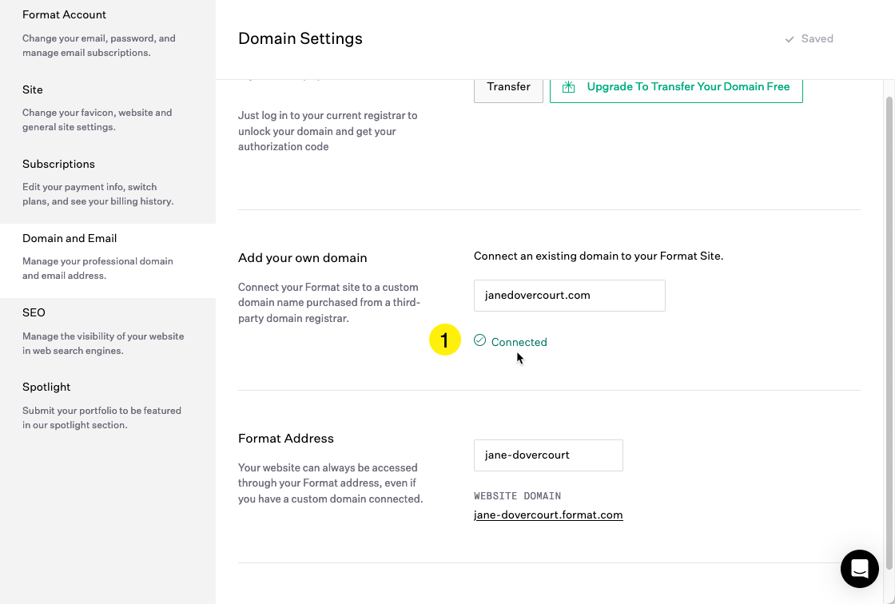Click the WEBSITE DOMAIN label

517,495
